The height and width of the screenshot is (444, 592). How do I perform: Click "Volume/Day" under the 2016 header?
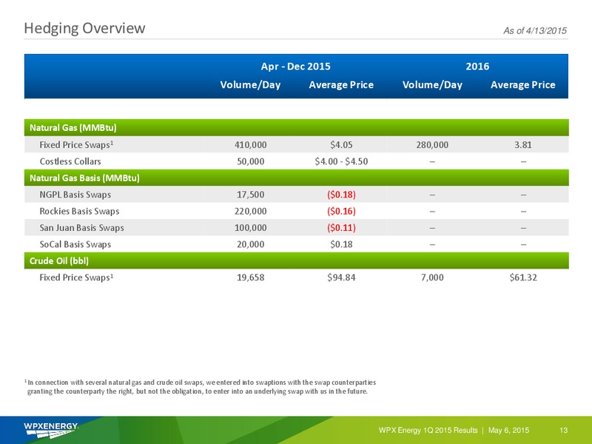[x=432, y=84]
